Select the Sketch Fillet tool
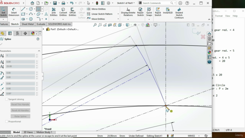Screen dimensions: 245x138 pos(38,19)
